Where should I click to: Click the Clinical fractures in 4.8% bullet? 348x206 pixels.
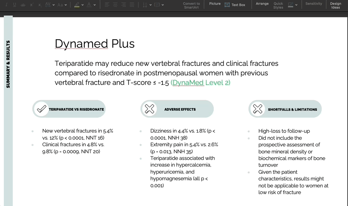[73, 148]
